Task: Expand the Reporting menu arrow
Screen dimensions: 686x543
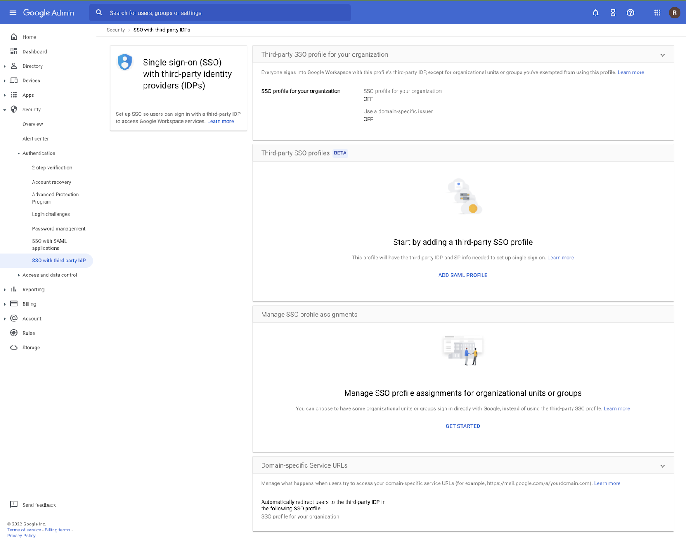Action: [5, 290]
